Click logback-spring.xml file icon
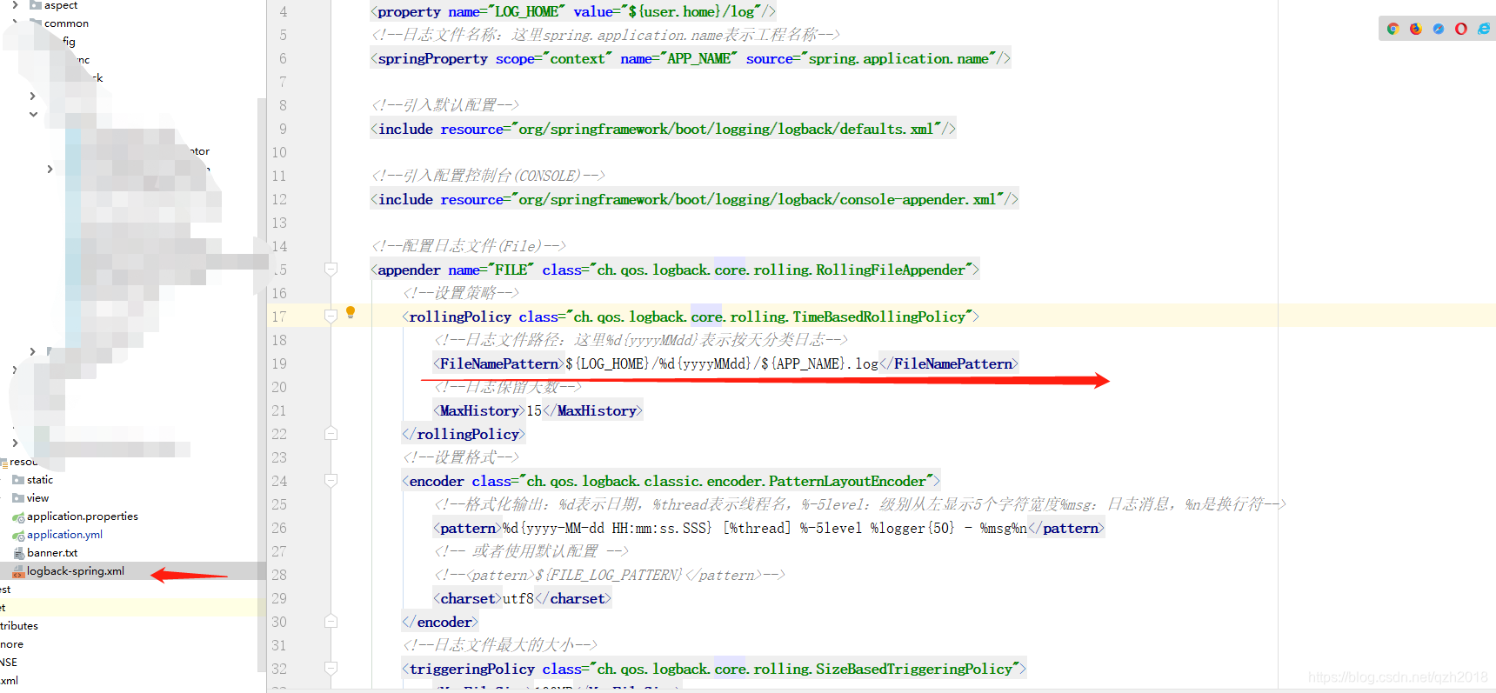The height and width of the screenshot is (693, 1496). pos(18,571)
